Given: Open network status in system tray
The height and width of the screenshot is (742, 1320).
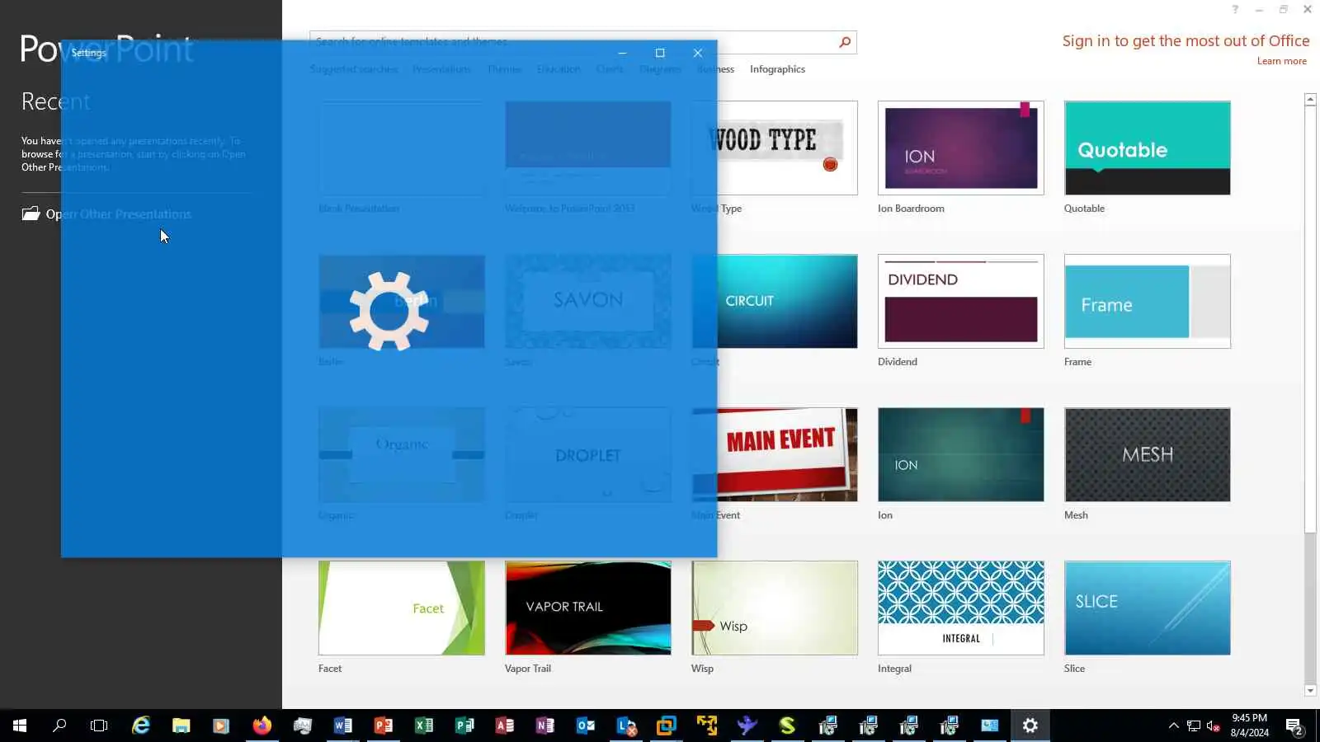Looking at the screenshot, I should [x=1194, y=726].
